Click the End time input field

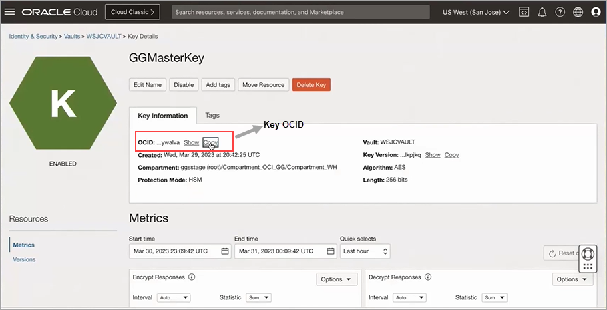click(x=286, y=251)
